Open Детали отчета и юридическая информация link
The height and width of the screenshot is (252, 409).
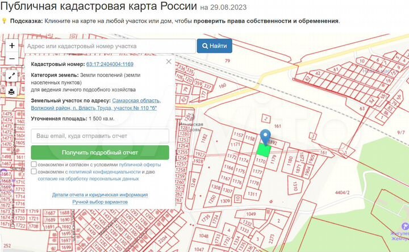100,195
